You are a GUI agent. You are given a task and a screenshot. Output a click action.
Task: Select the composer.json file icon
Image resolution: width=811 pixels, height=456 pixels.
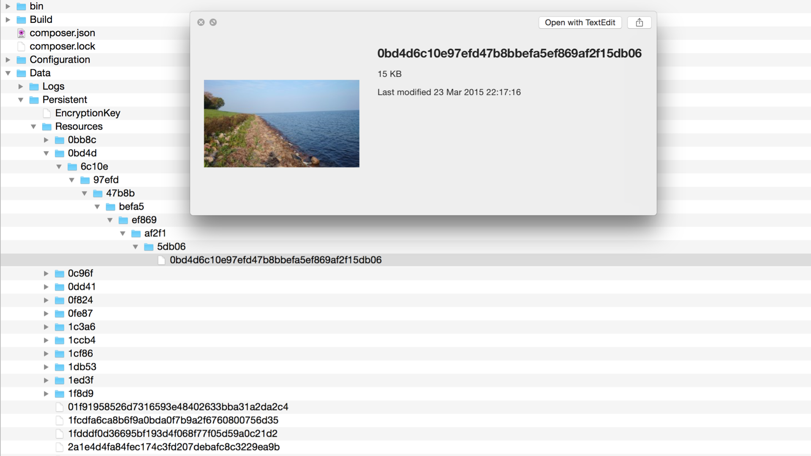click(x=22, y=33)
